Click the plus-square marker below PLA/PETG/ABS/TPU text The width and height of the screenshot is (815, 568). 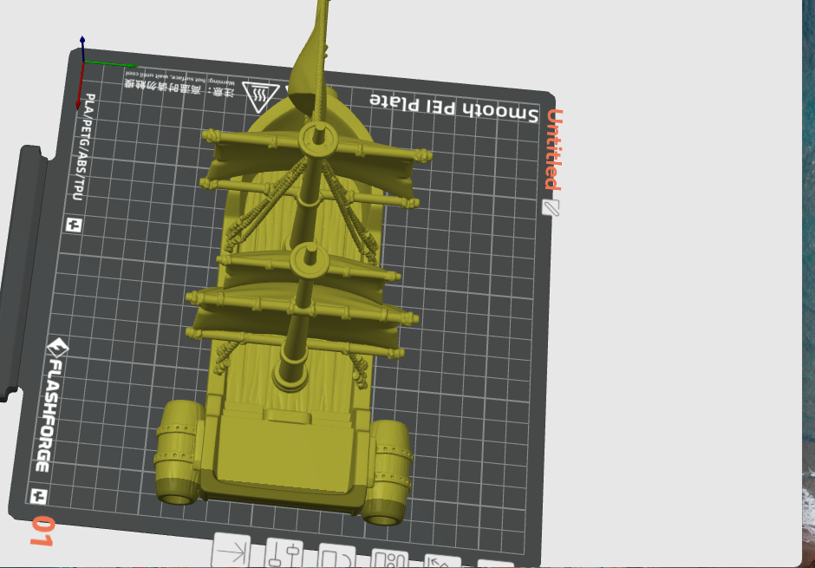pos(74,225)
